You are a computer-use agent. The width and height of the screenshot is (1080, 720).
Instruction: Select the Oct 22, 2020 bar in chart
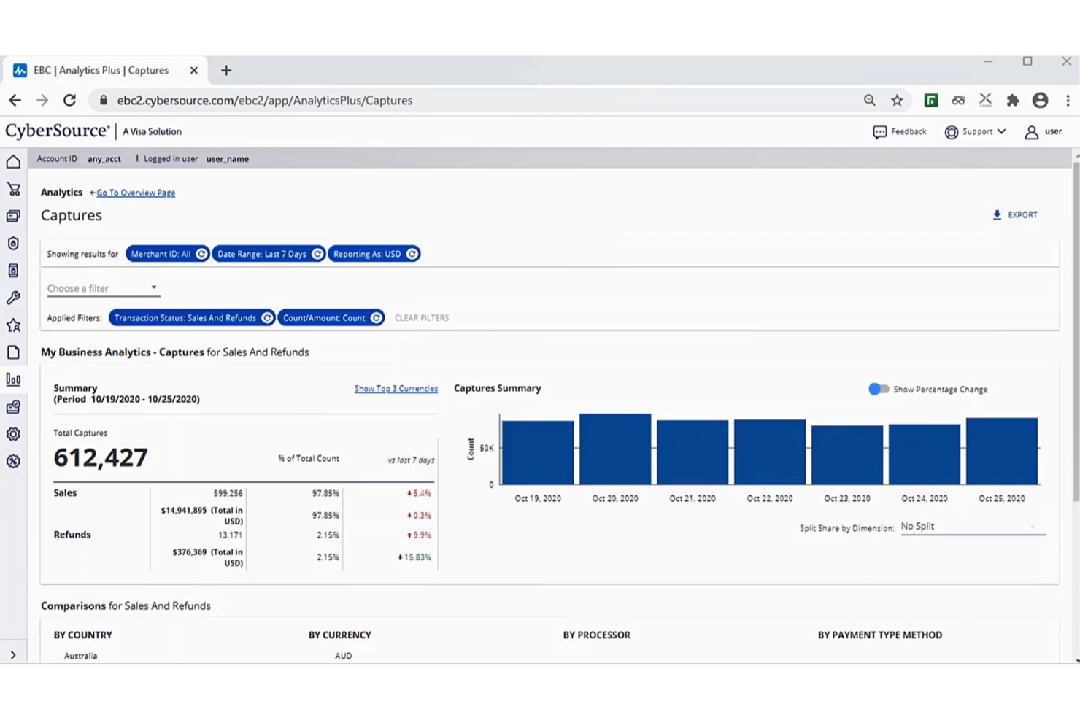pyautogui.click(x=768, y=451)
